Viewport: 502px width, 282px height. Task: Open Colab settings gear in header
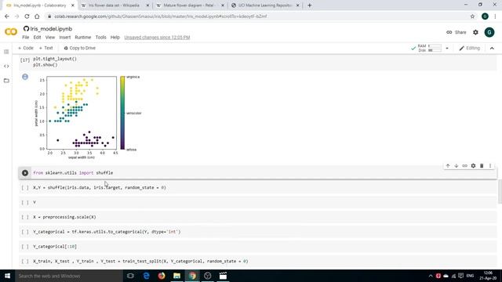[x=475, y=32]
